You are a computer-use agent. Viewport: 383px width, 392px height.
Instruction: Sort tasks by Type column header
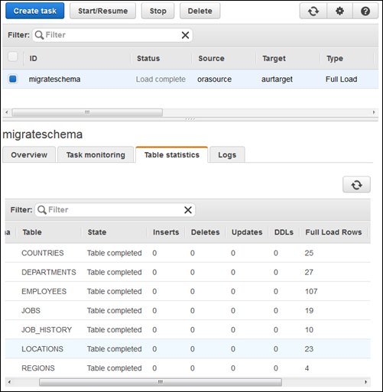335,58
